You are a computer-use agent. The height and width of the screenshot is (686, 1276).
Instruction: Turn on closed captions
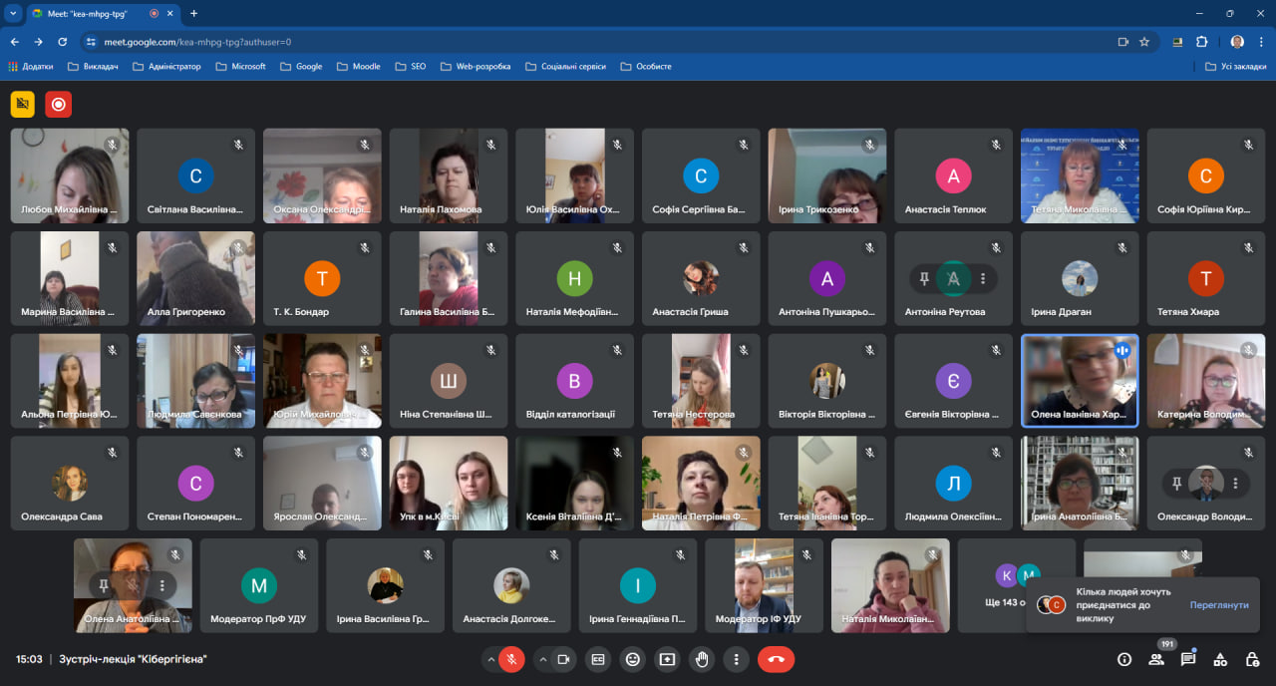(x=598, y=659)
